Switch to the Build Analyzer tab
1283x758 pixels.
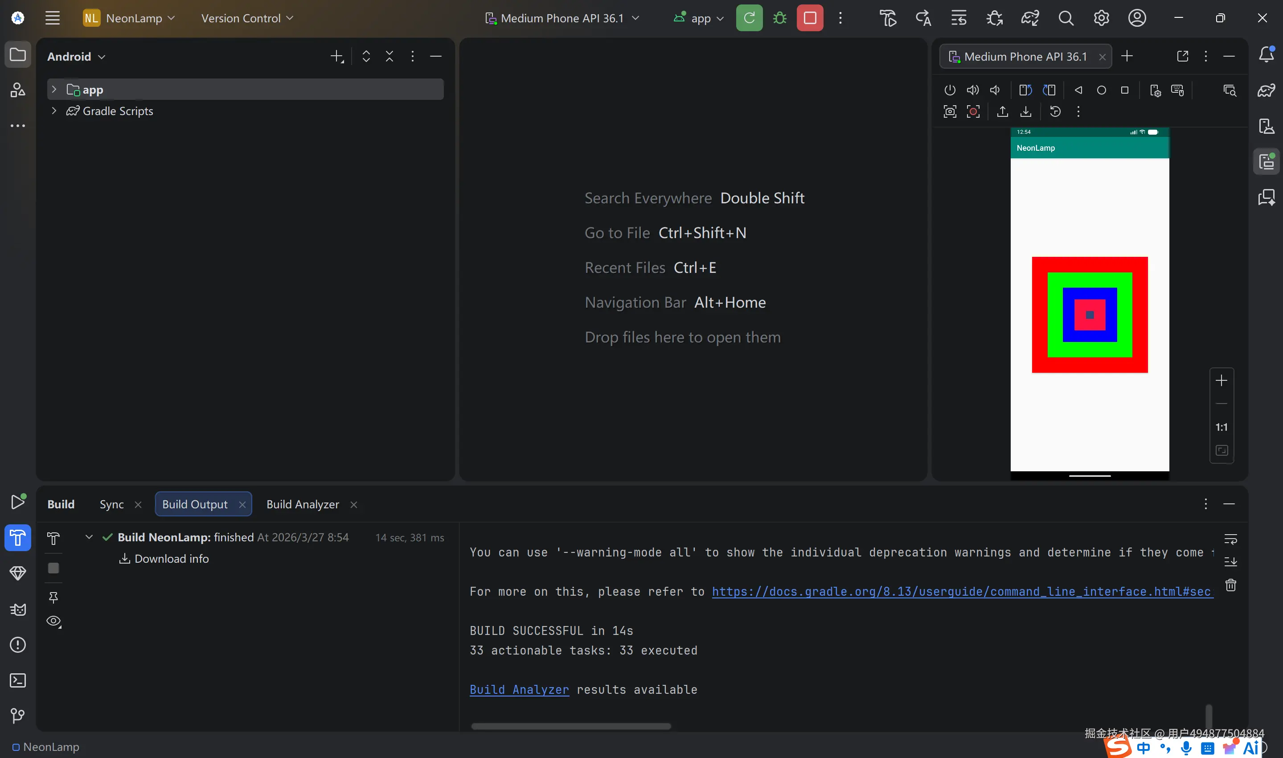click(x=303, y=504)
